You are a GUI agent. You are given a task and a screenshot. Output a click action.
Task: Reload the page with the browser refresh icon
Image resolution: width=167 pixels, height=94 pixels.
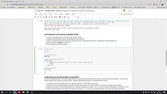click(x=8, y=4)
